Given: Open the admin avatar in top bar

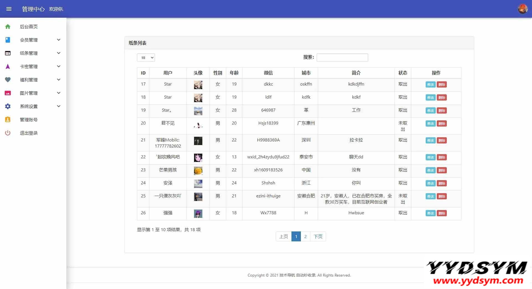Looking at the screenshot, I should click(522, 9).
